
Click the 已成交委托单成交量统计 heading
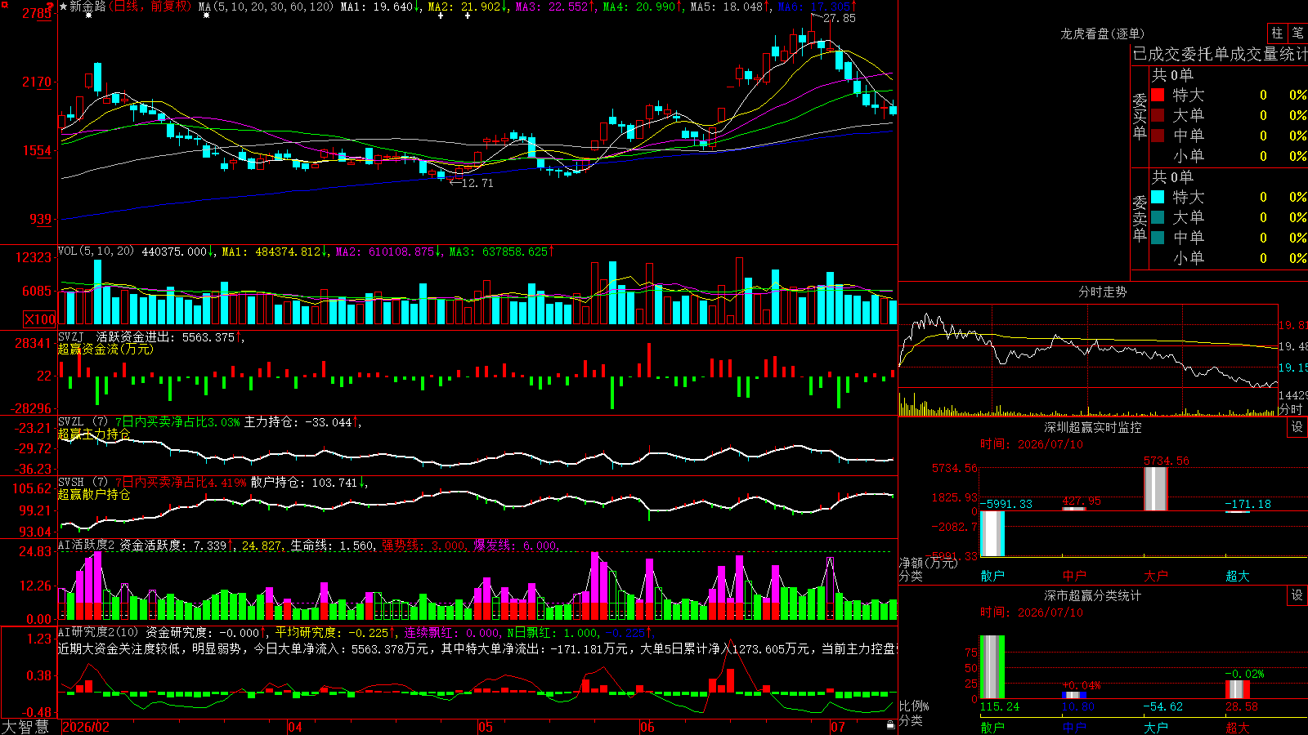(1220, 54)
